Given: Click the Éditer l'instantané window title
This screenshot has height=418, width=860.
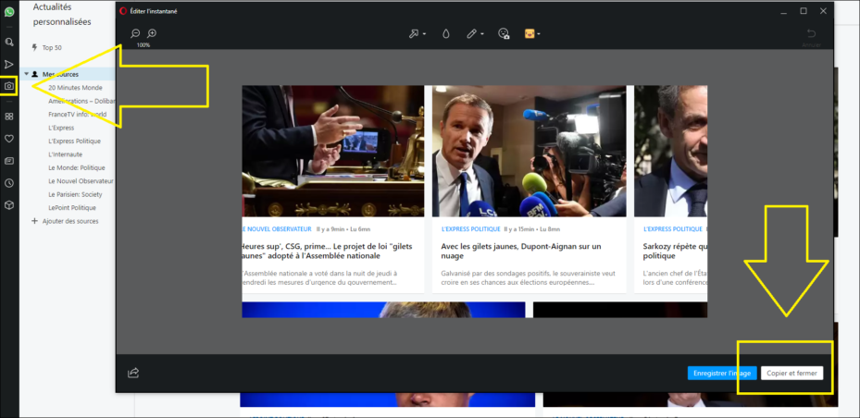Looking at the screenshot, I should point(153,11).
